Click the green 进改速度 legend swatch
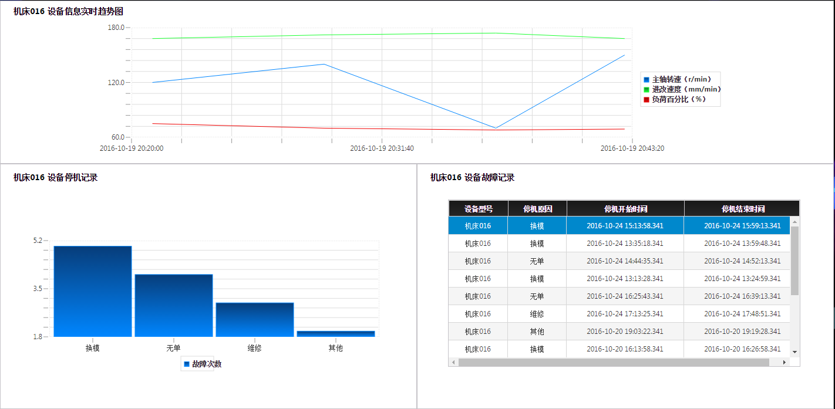 647,89
